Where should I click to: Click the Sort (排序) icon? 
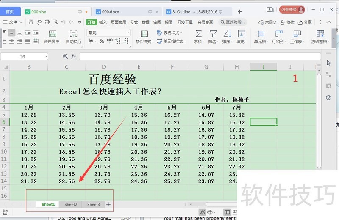point(227,34)
